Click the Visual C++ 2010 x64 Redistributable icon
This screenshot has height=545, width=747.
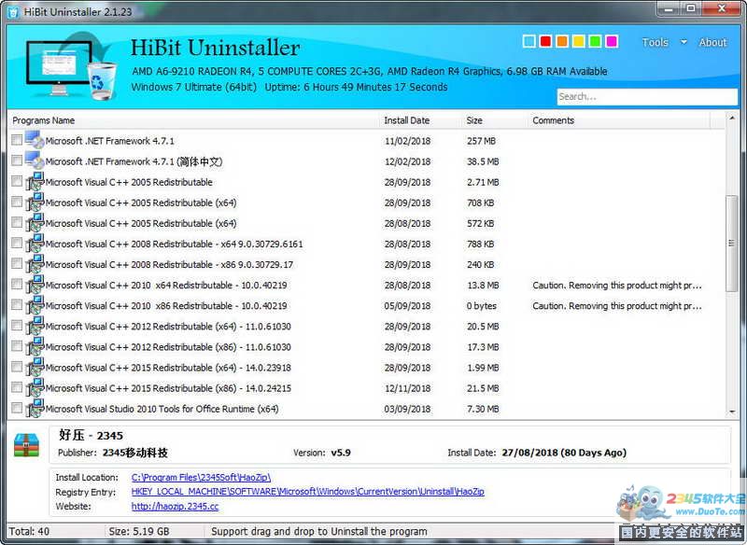[35, 284]
